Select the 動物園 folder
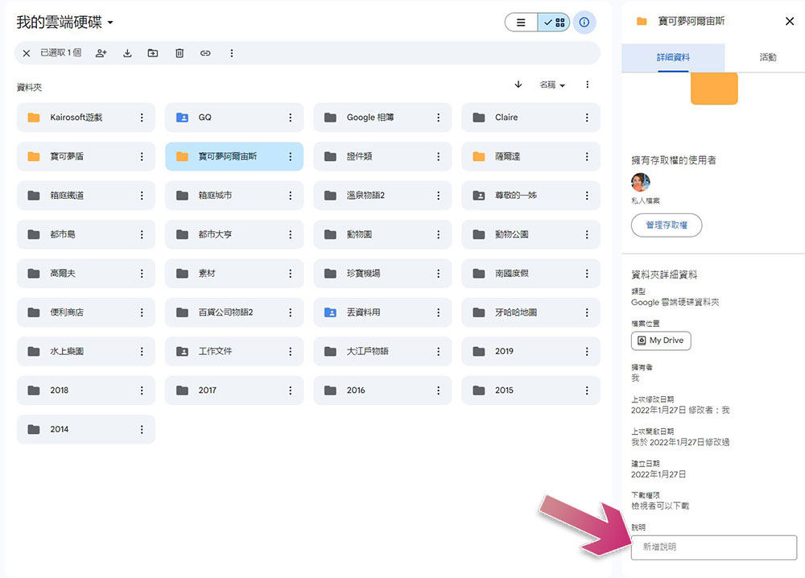This screenshot has height=578, width=805. 382,234
